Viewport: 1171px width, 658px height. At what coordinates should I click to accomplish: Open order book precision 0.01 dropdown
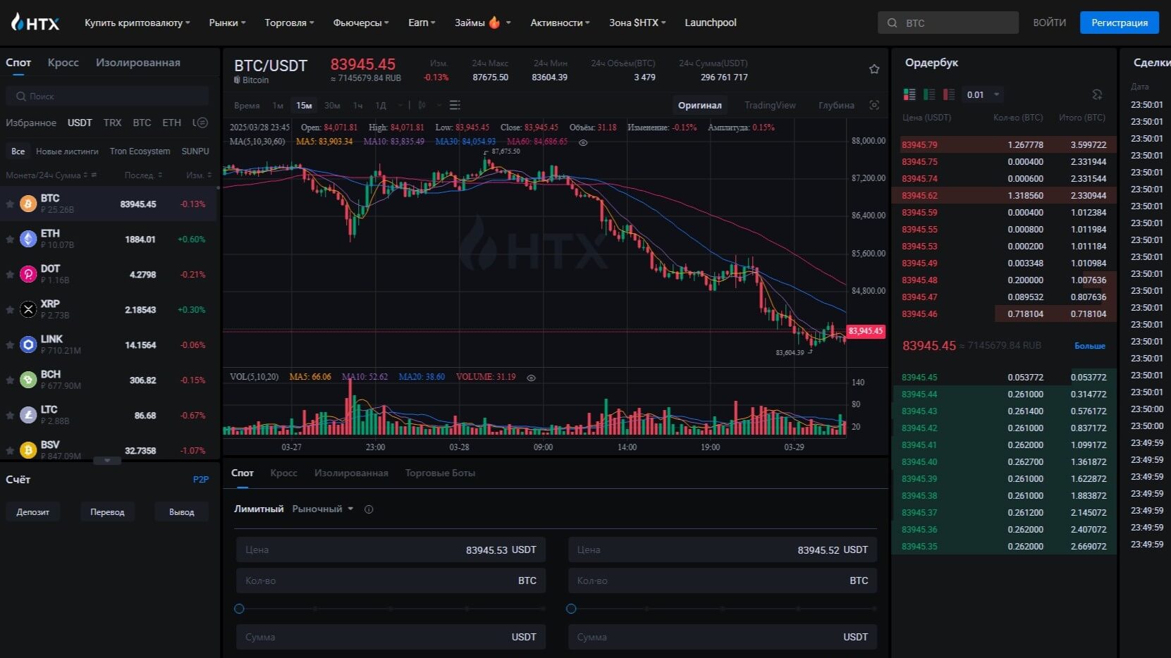pos(983,94)
